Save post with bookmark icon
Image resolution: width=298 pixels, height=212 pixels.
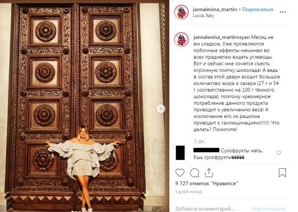point(282,173)
